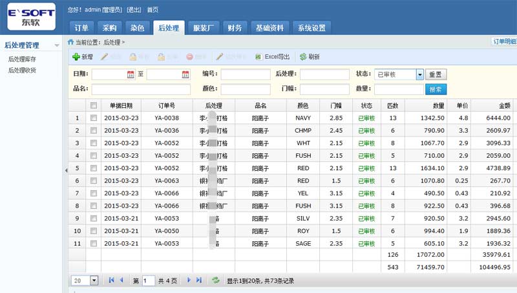Open the 采购 tab

109,28
